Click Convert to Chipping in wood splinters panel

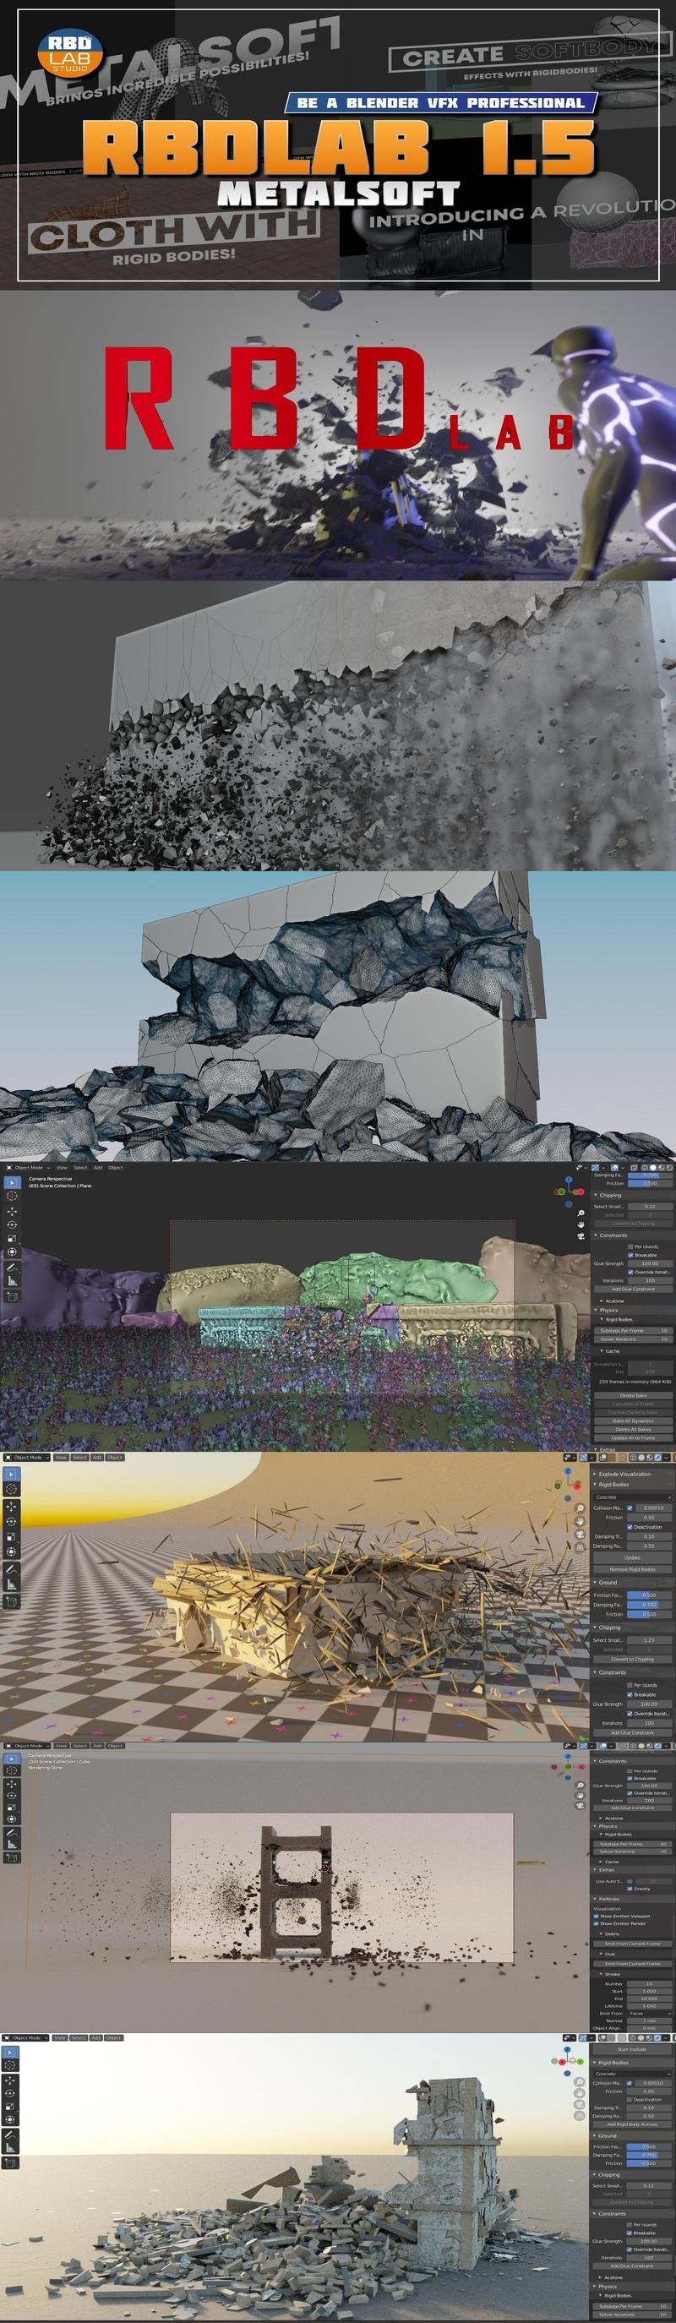(633, 1660)
